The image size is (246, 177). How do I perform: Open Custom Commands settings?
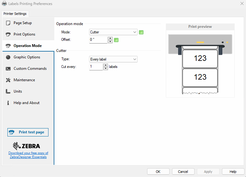28,69
